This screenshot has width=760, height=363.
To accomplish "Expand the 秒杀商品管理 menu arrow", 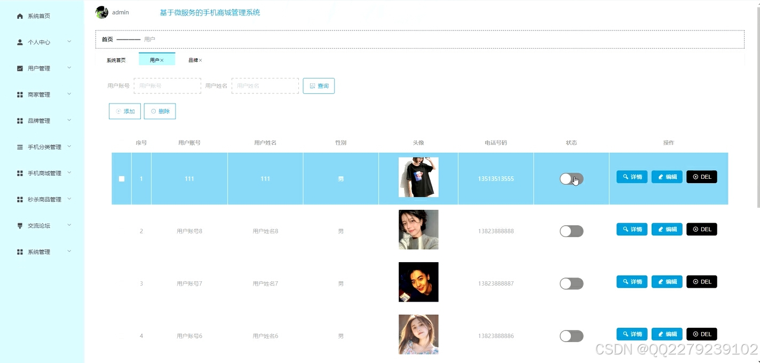I will pyautogui.click(x=69, y=199).
